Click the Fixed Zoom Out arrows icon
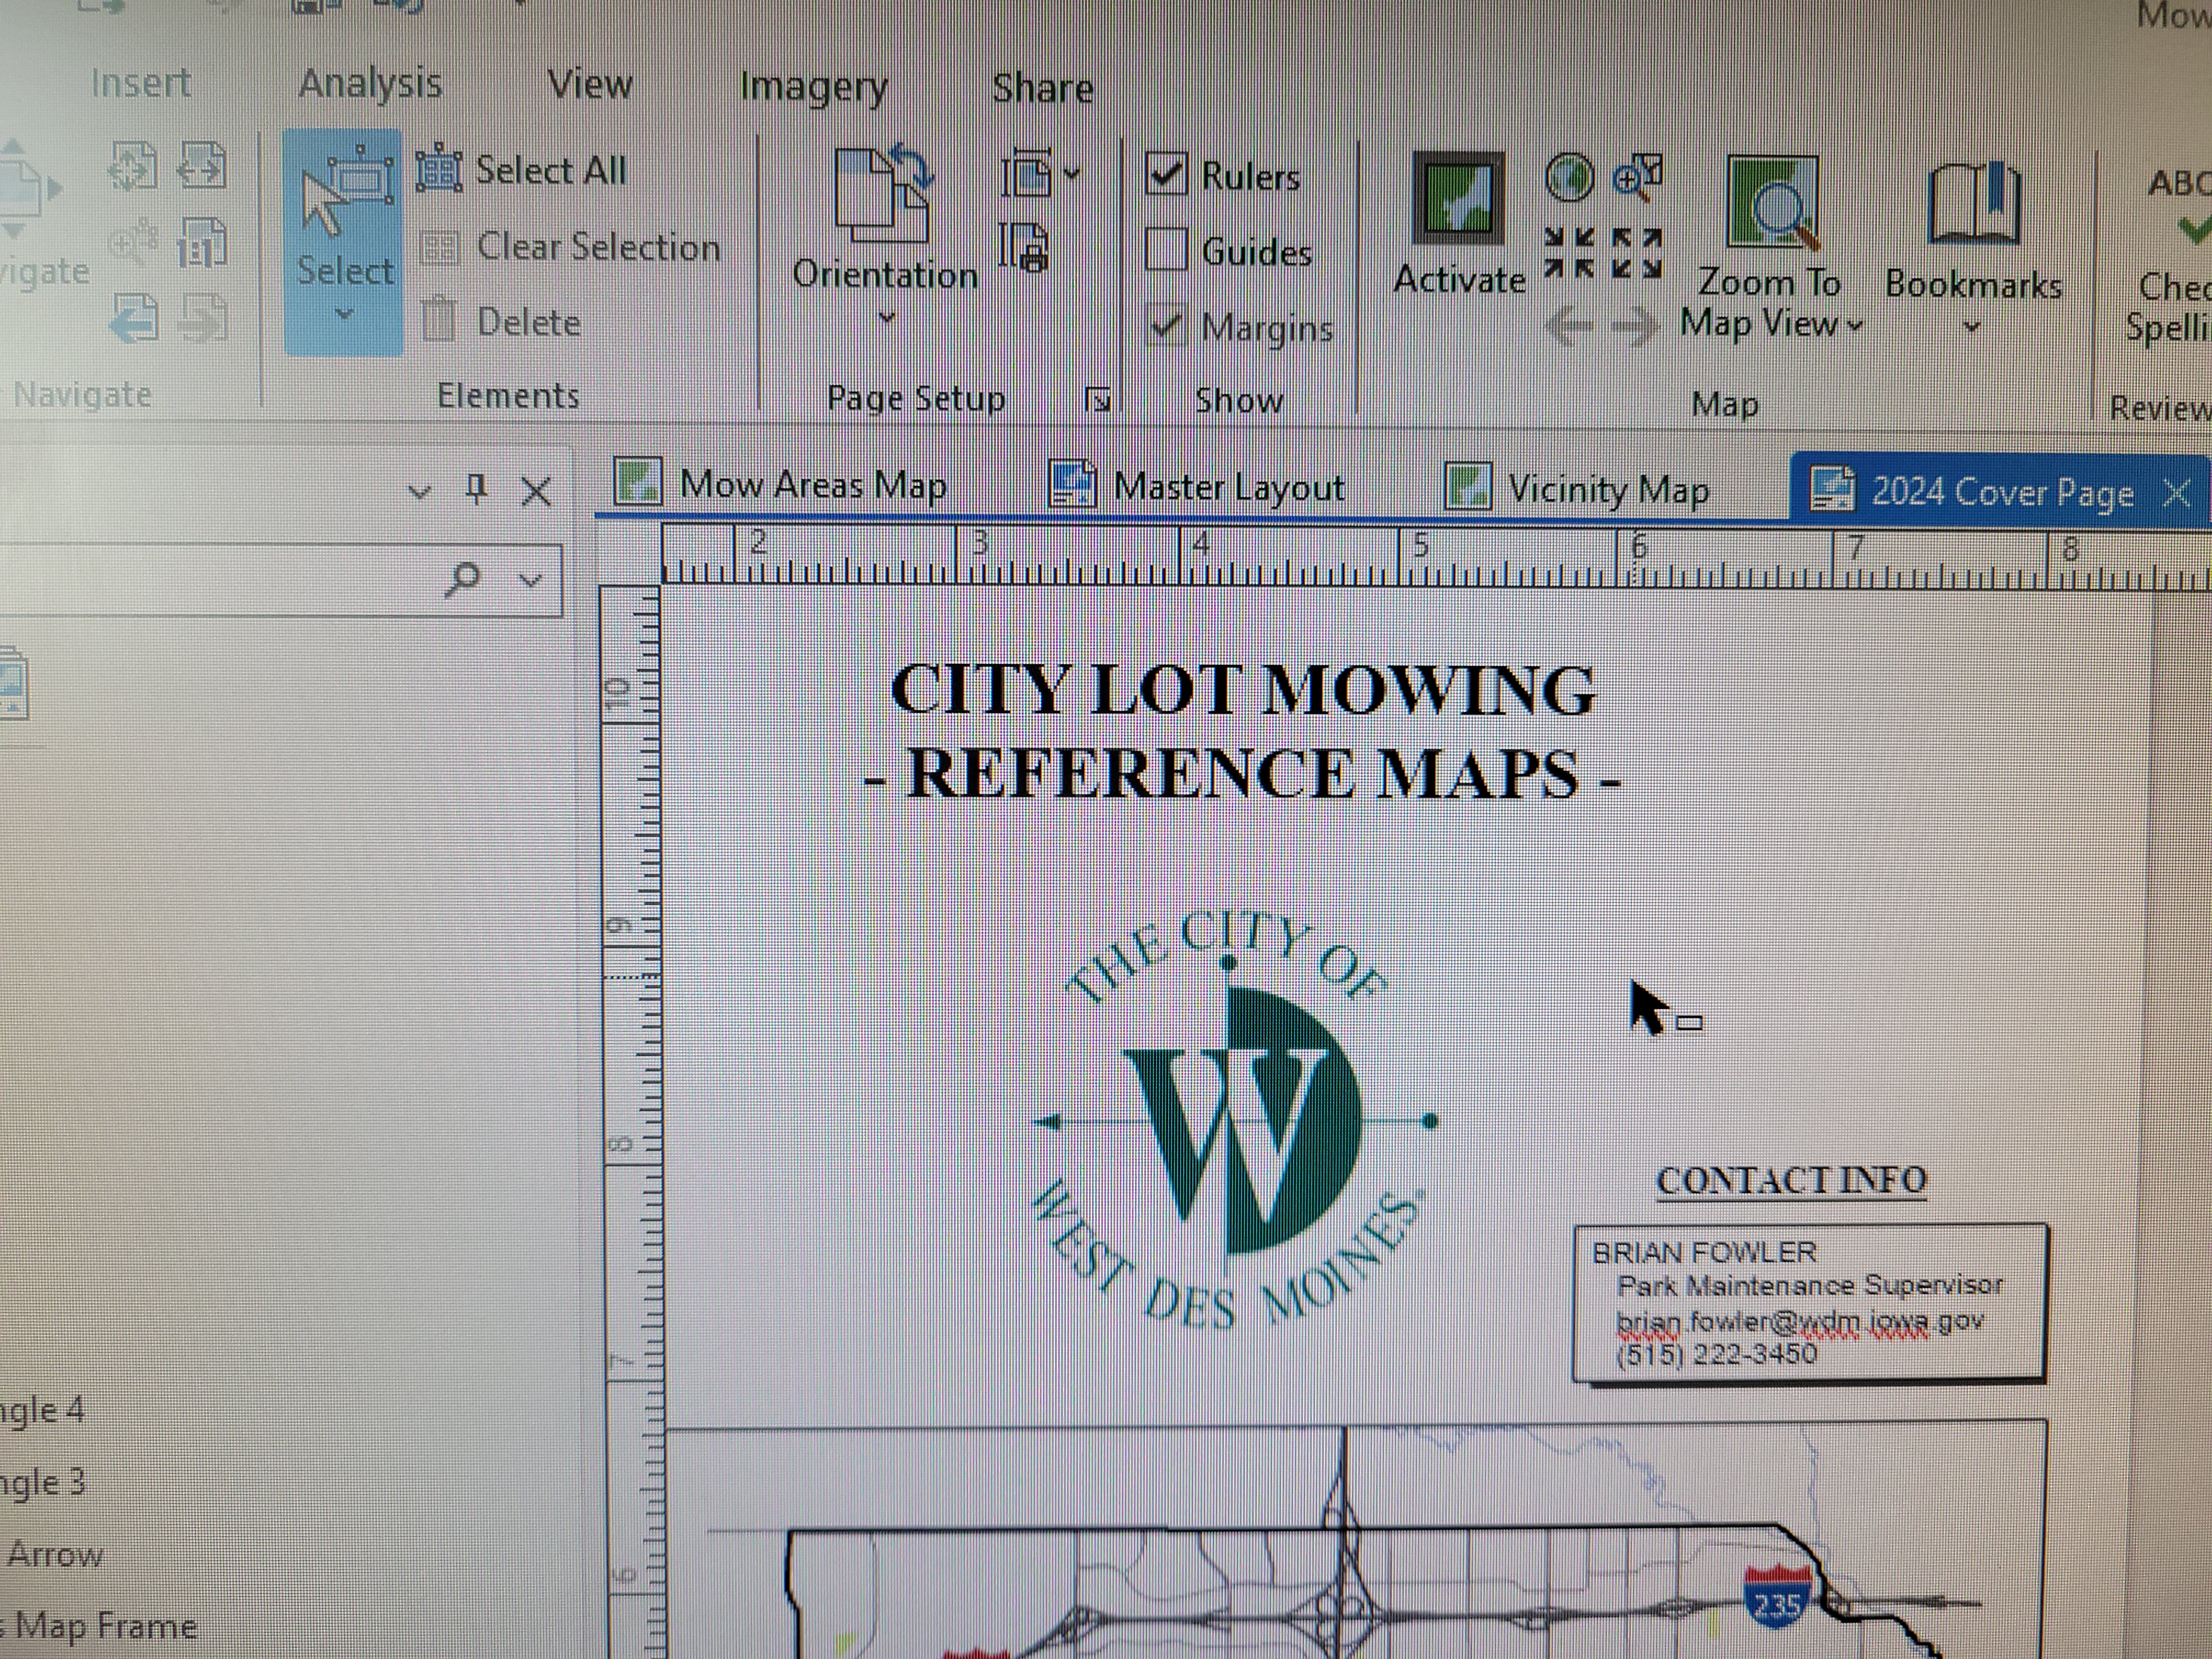Screen dimensions: 2212x1659 pyautogui.click(x=1637, y=254)
